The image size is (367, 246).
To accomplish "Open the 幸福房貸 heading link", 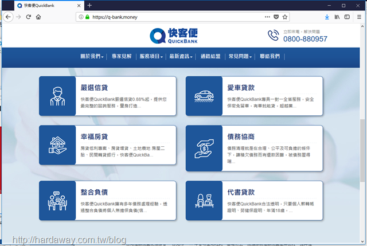I will pos(94,136).
